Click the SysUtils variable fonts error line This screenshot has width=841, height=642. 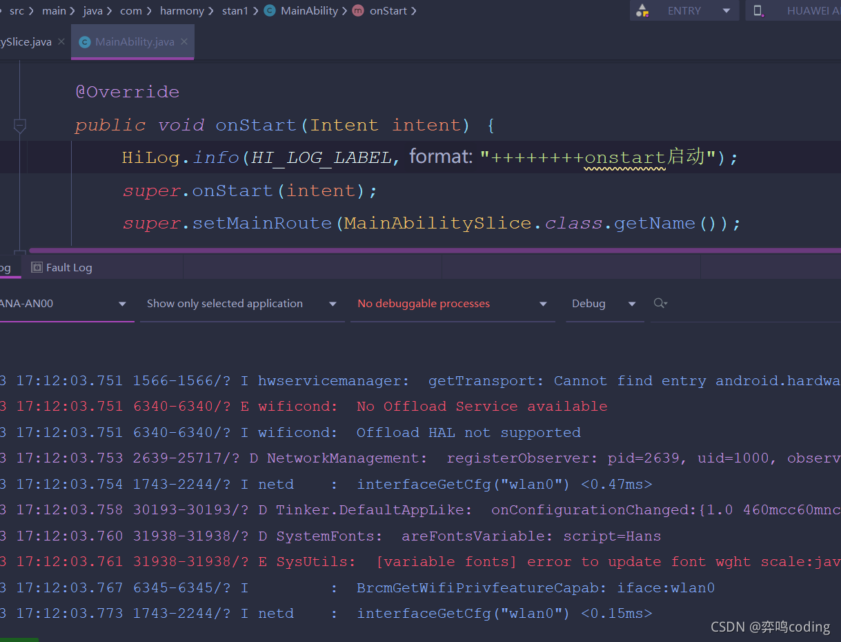tap(420, 562)
